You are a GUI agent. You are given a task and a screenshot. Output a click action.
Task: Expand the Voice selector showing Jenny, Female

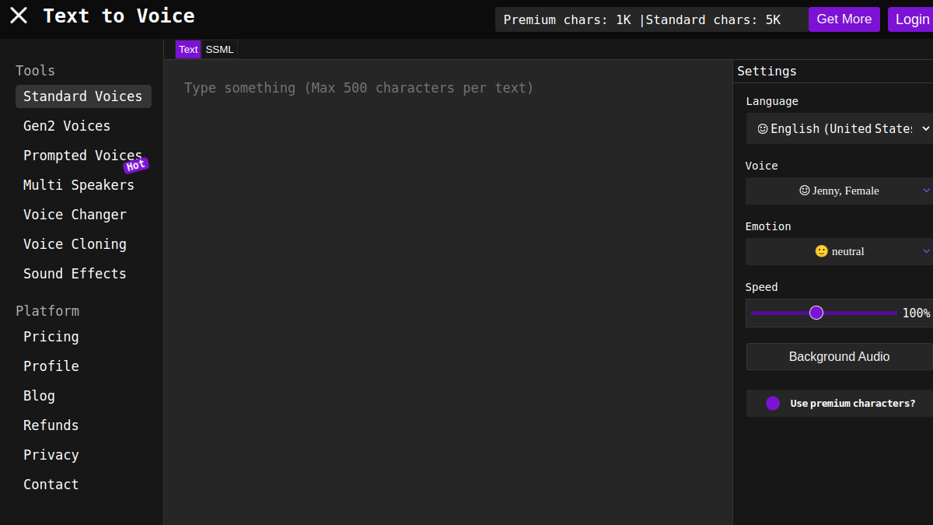839,191
